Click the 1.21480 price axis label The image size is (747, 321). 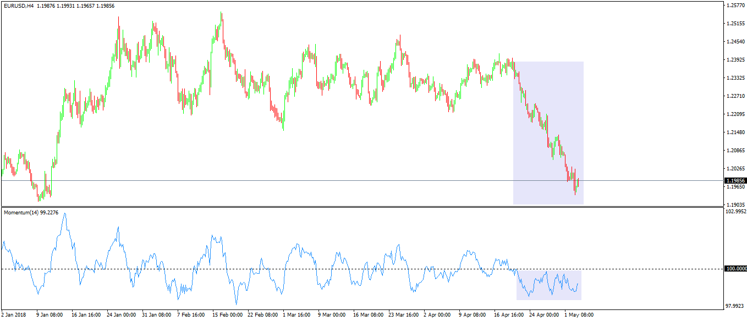(x=735, y=132)
